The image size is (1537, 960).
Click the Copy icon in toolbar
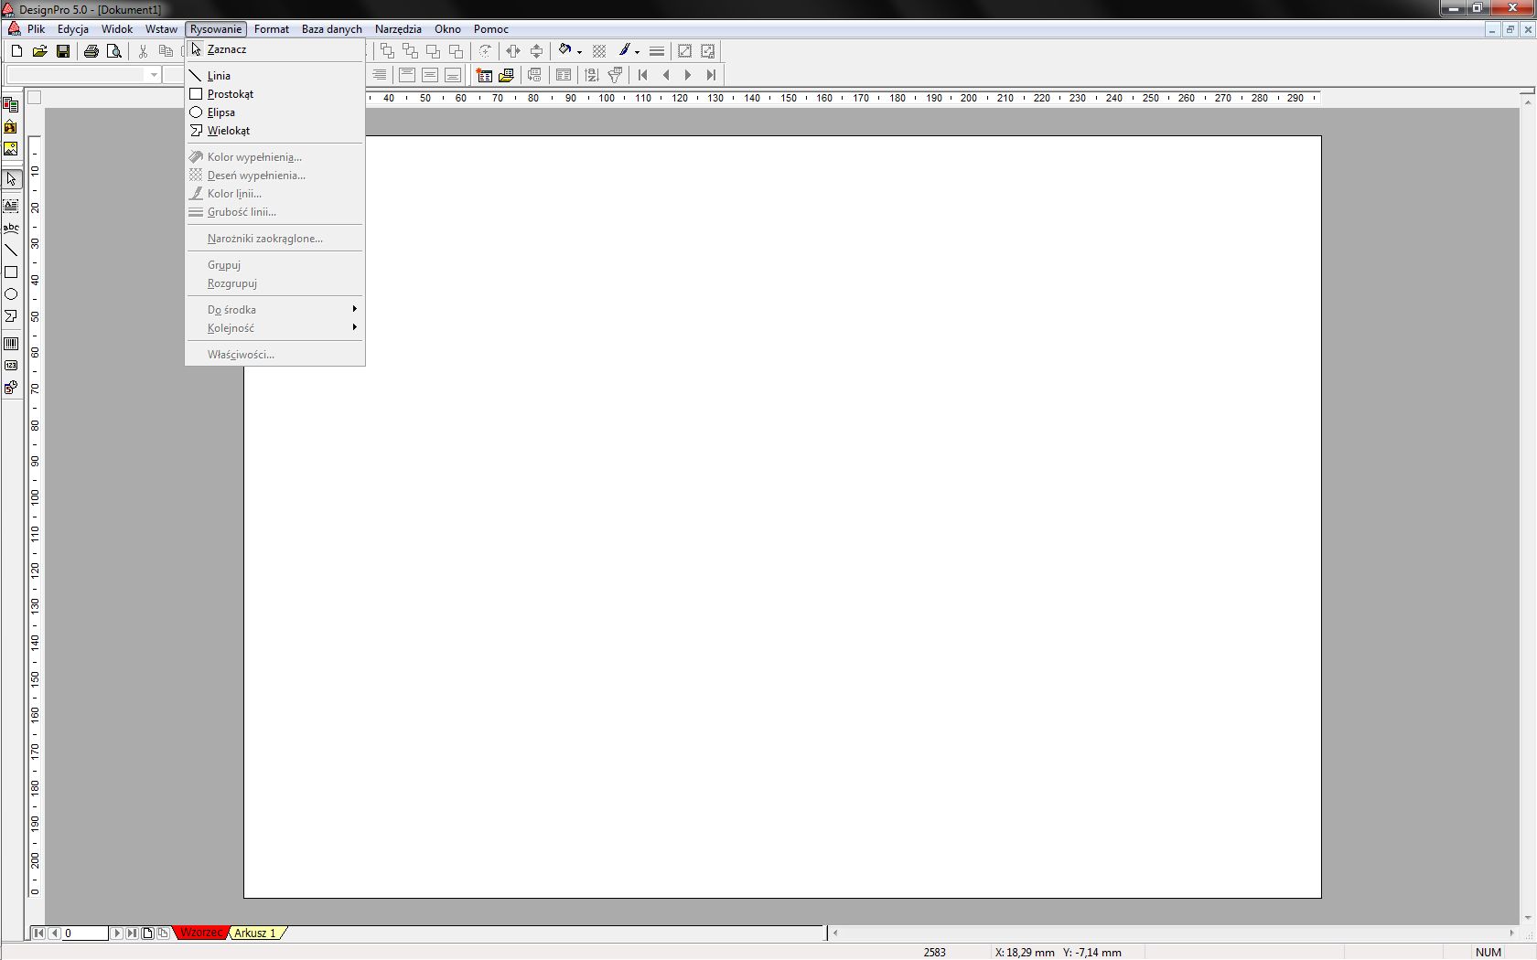tap(166, 51)
